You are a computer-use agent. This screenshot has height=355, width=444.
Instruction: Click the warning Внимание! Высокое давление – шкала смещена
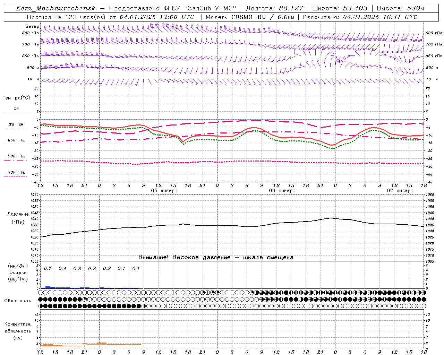coord(216,257)
